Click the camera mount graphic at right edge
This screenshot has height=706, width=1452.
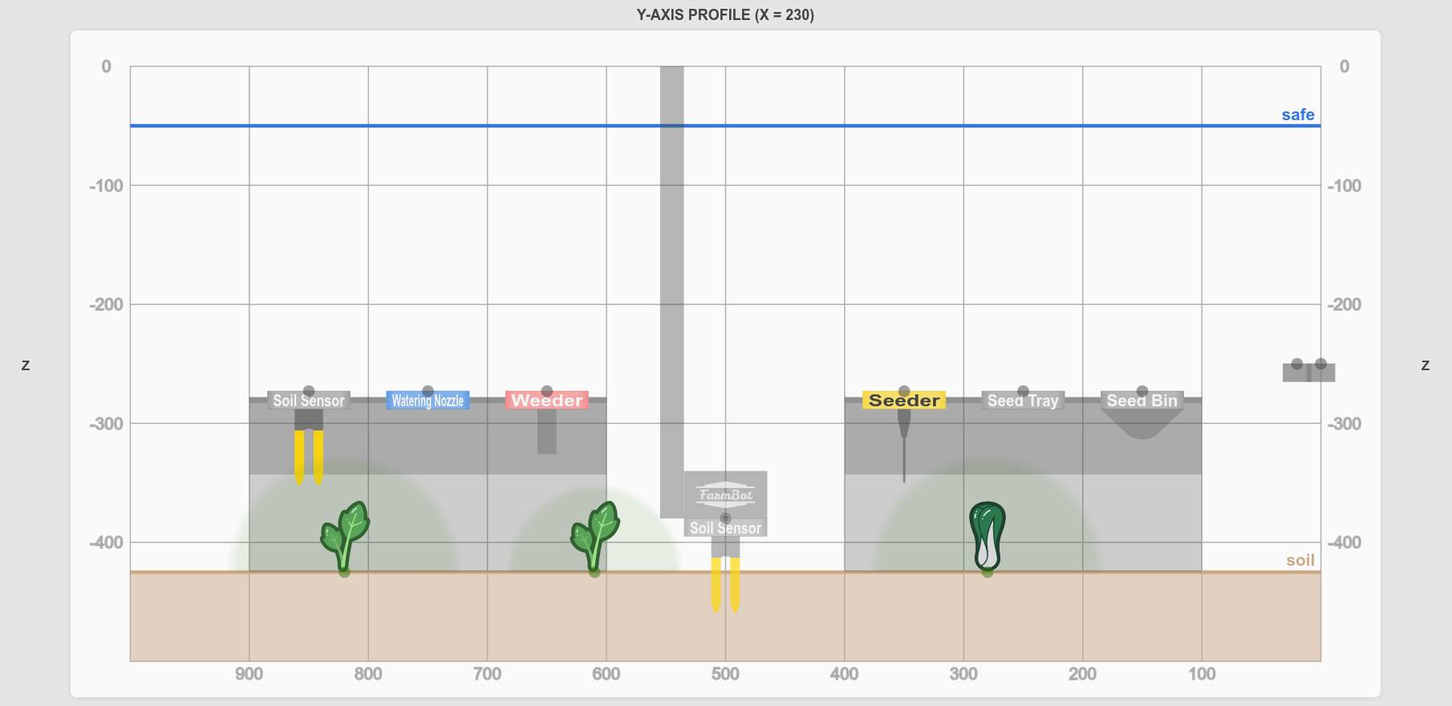pos(1309,371)
